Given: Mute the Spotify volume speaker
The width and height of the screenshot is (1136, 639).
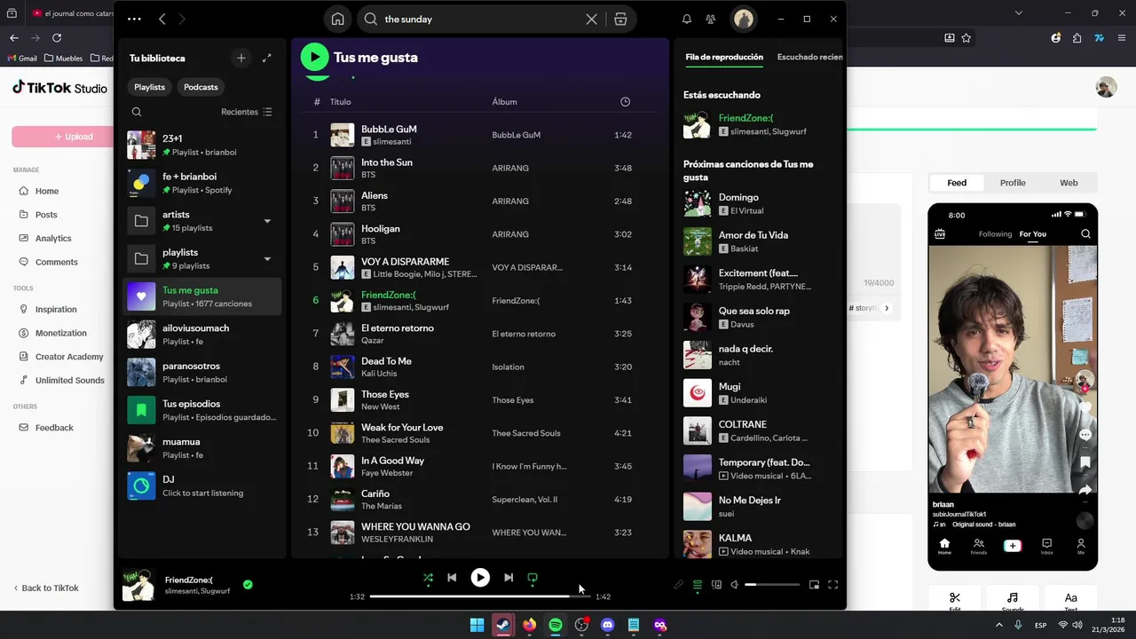Looking at the screenshot, I should click(734, 585).
